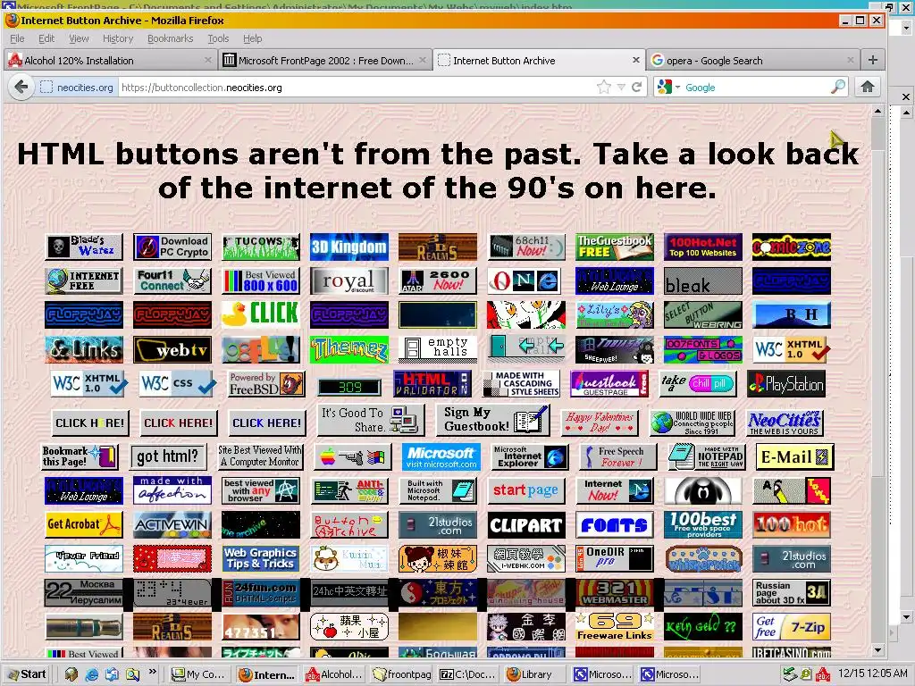
Task: Click the Download PC Crypto button image
Action: 172,247
